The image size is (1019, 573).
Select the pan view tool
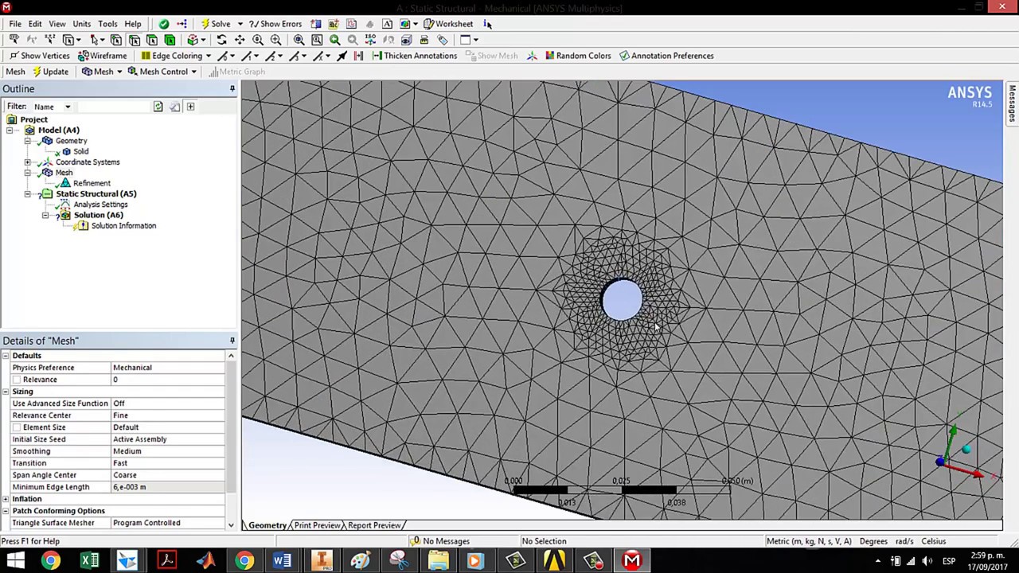coord(240,40)
